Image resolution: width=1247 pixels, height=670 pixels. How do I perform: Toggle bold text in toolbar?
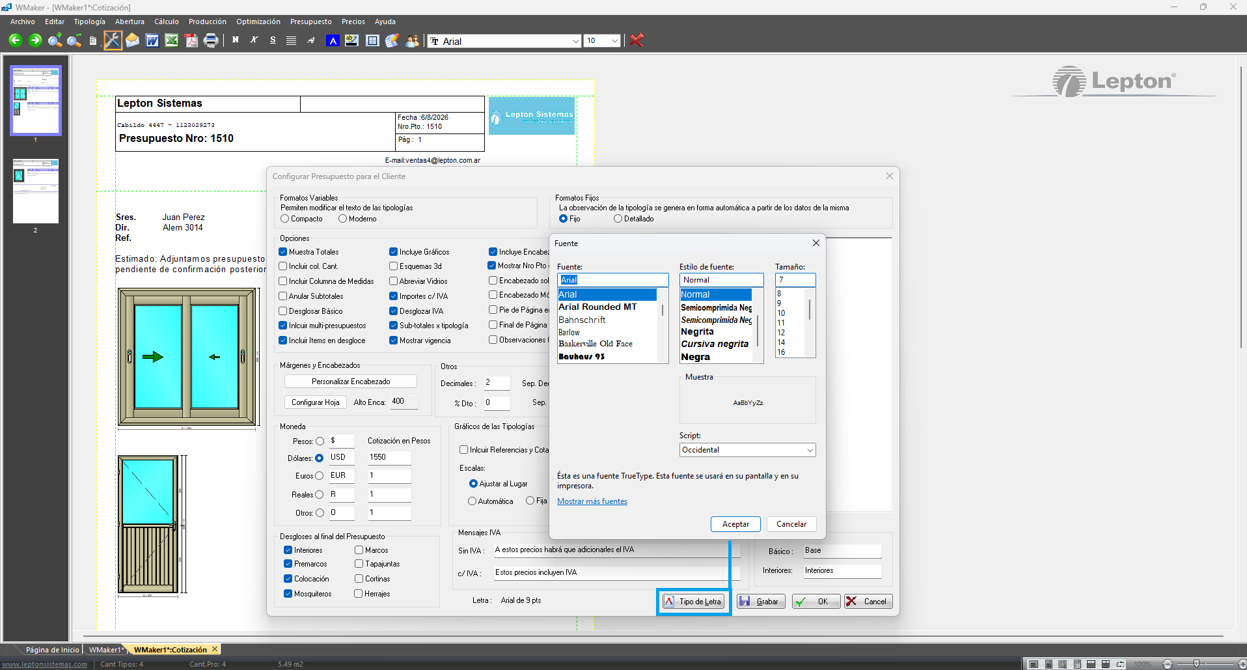point(236,40)
